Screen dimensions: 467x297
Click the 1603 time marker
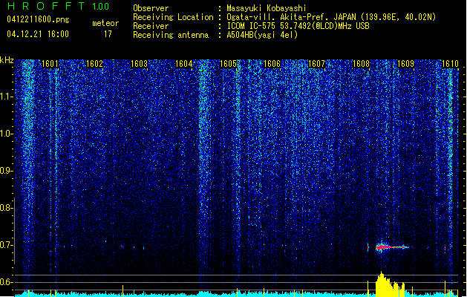[x=139, y=64]
